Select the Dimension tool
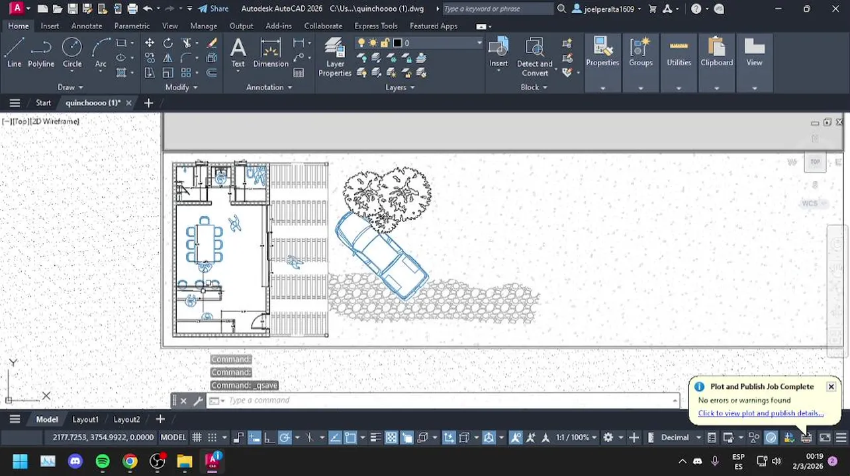Viewport: 850px width, 476px height. pyautogui.click(x=270, y=53)
